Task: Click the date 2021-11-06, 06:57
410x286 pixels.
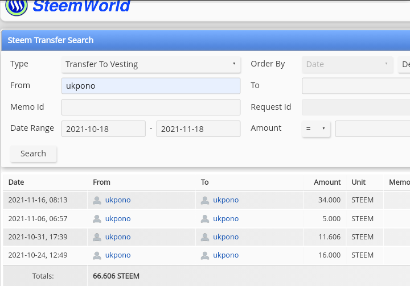Action: tap(38, 218)
